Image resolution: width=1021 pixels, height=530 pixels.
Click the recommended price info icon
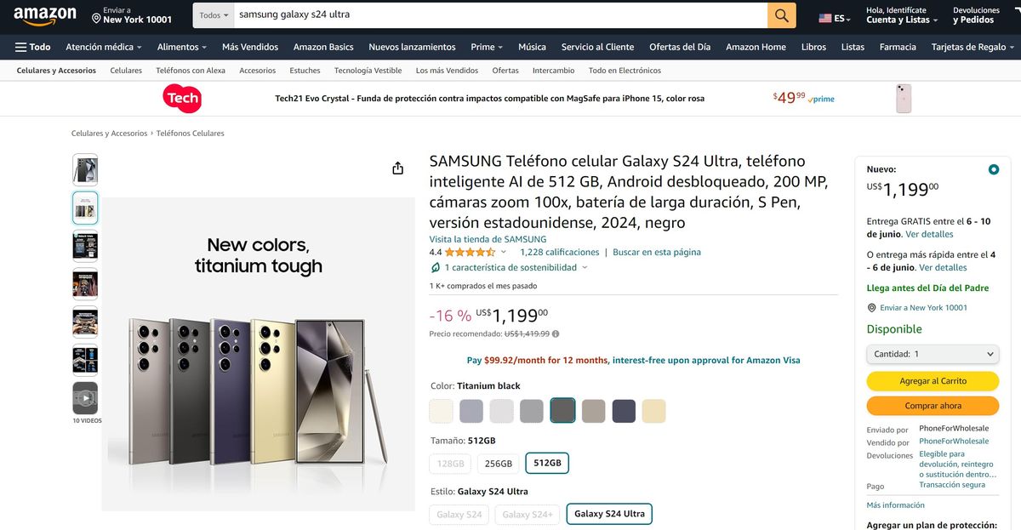pos(556,334)
